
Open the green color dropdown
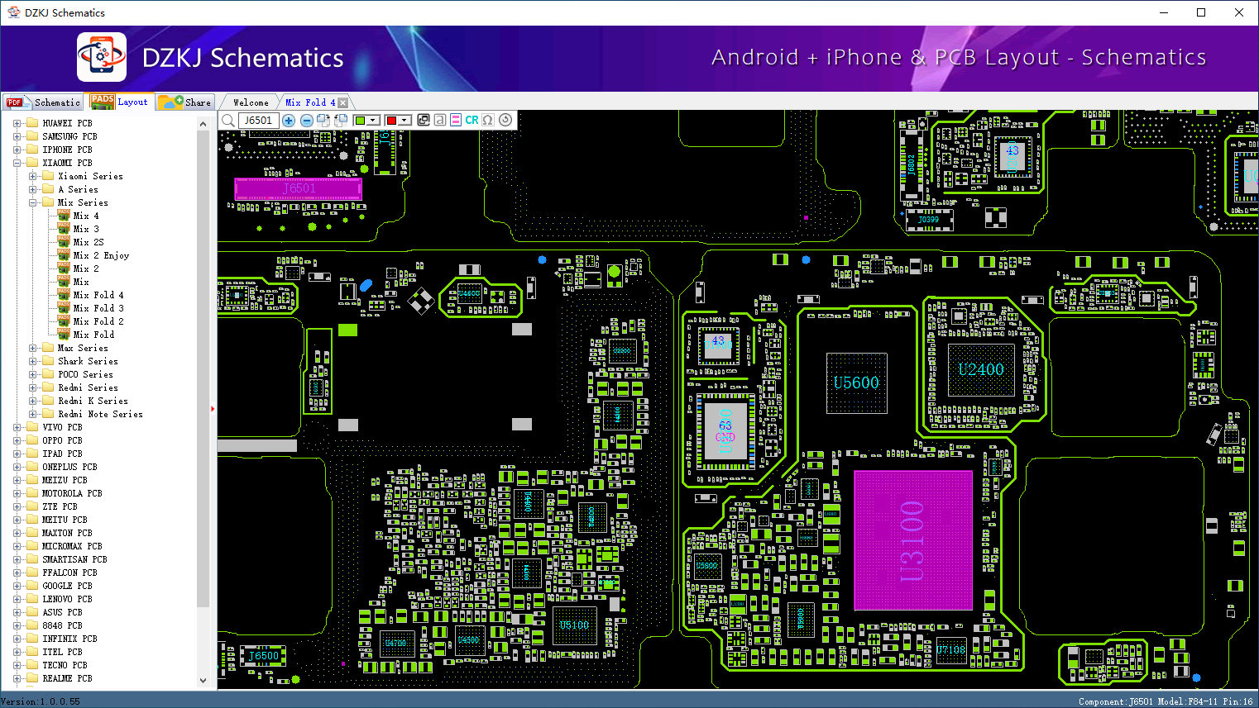tap(373, 121)
